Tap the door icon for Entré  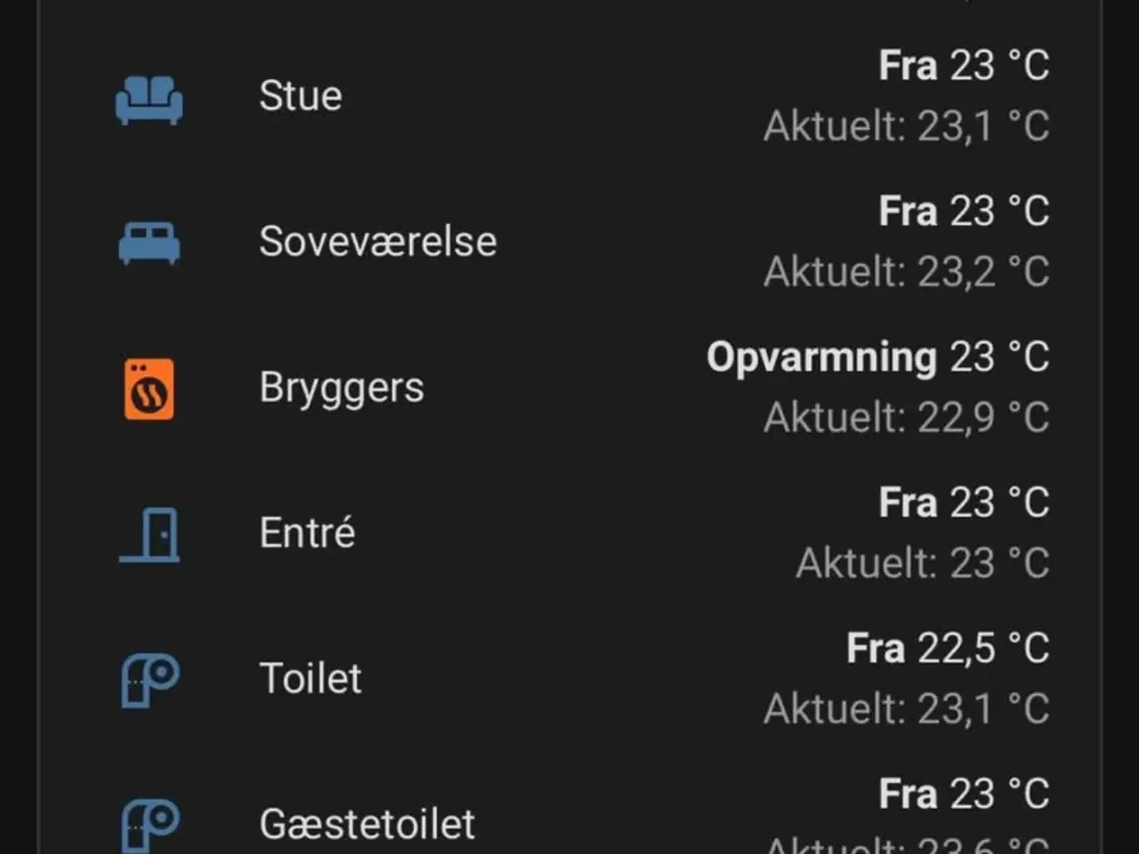149,535
